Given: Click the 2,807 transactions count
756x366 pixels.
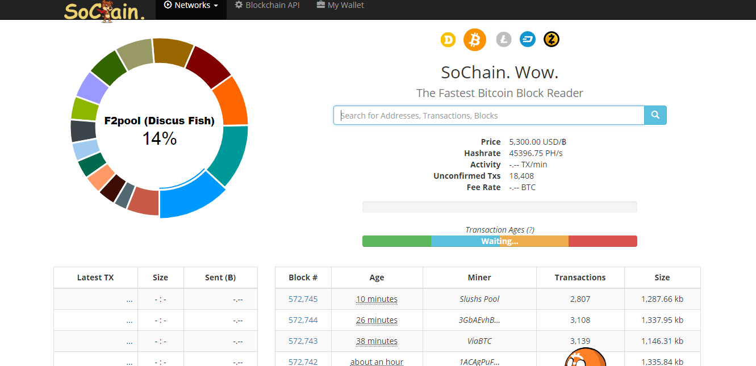Looking at the screenshot, I should click(x=580, y=299).
